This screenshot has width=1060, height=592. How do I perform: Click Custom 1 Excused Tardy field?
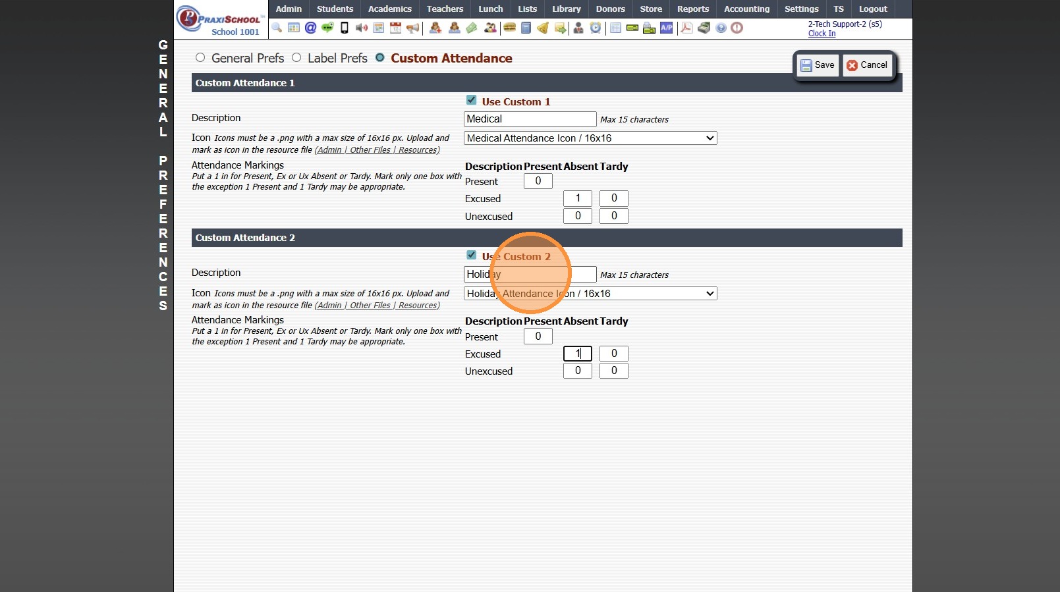pos(614,198)
